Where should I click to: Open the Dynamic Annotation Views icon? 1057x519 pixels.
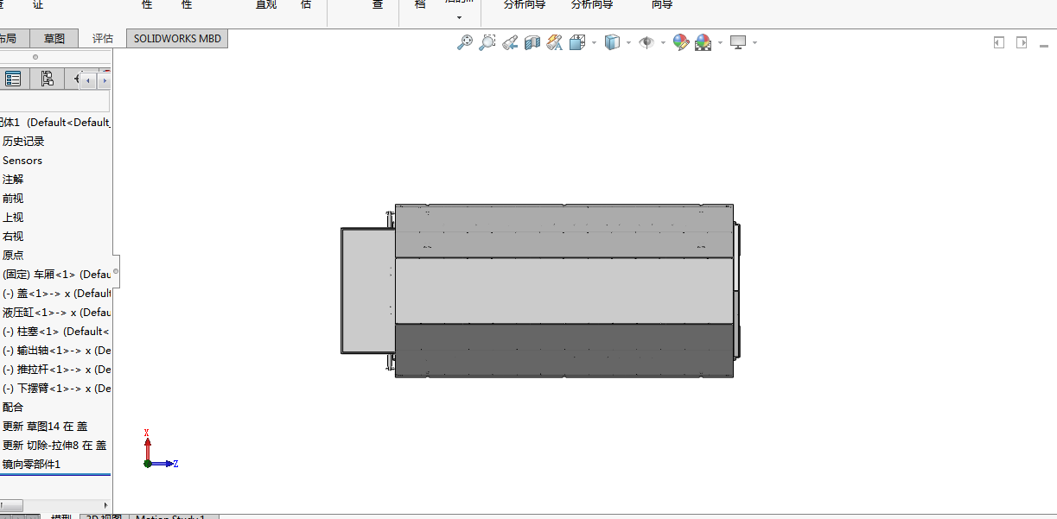555,42
